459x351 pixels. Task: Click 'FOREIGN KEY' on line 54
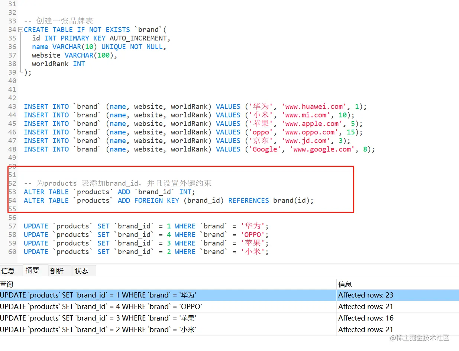(x=156, y=201)
